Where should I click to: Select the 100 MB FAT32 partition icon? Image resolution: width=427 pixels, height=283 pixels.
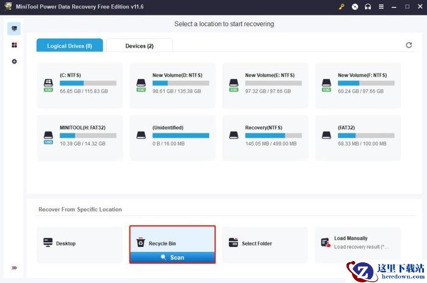[326, 135]
